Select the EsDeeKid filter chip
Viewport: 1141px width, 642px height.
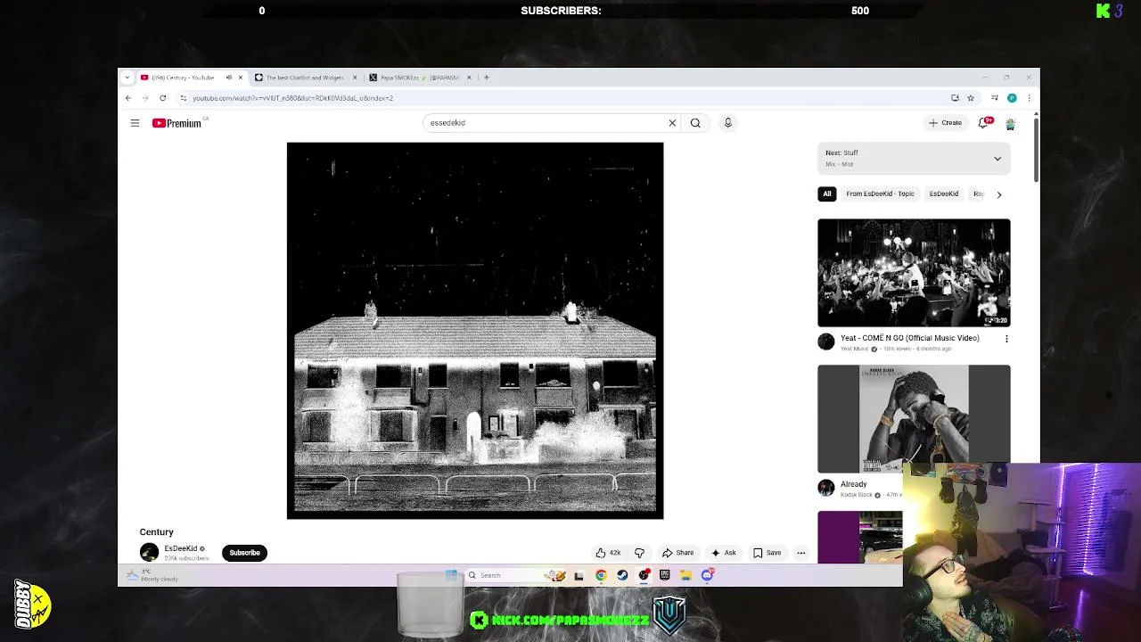click(944, 193)
